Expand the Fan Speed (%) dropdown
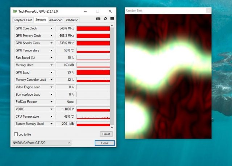The width and height of the screenshot is (232, 166). pyautogui.click(x=51, y=58)
